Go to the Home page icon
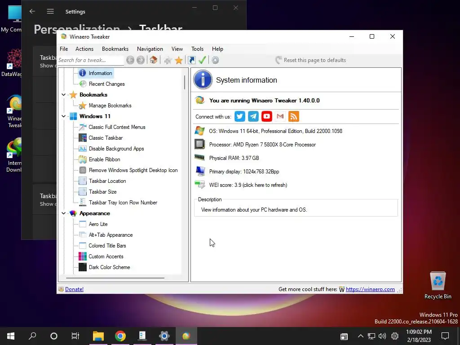This screenshot has width=460, height=345. [x=153, y=60]
